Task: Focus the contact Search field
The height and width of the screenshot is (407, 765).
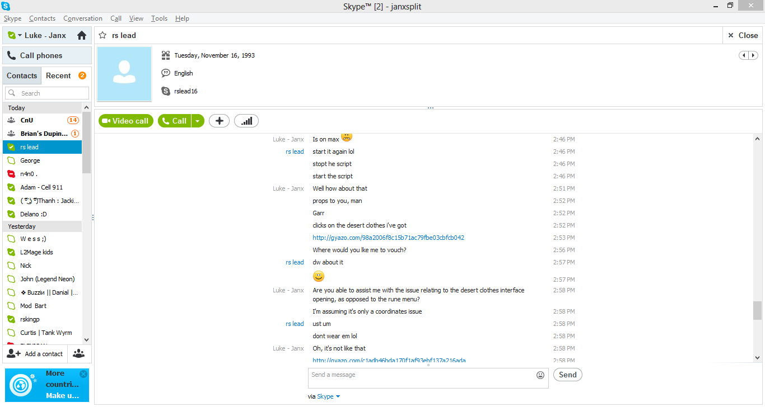Action: click(47, 93)
